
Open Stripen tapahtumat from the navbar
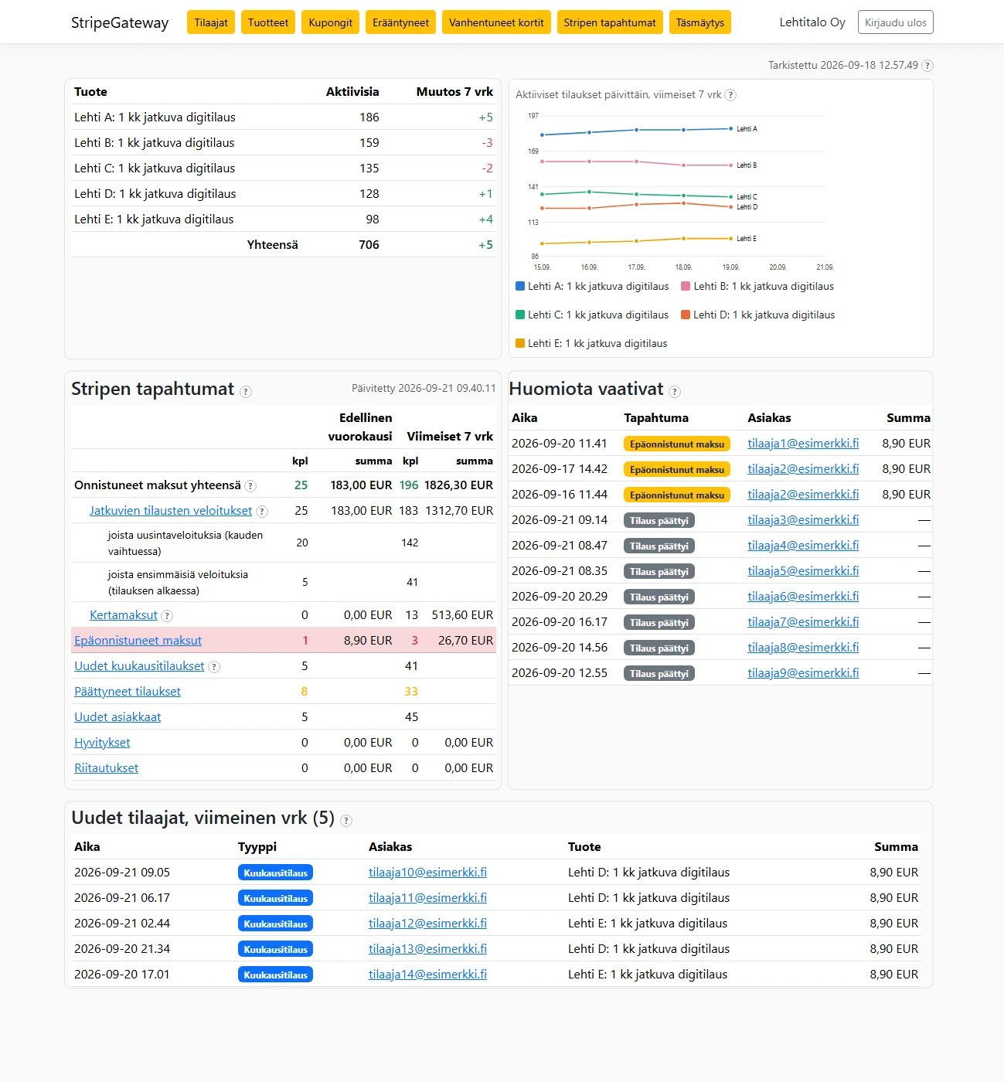pyautogui.click(x=610, y=22)
